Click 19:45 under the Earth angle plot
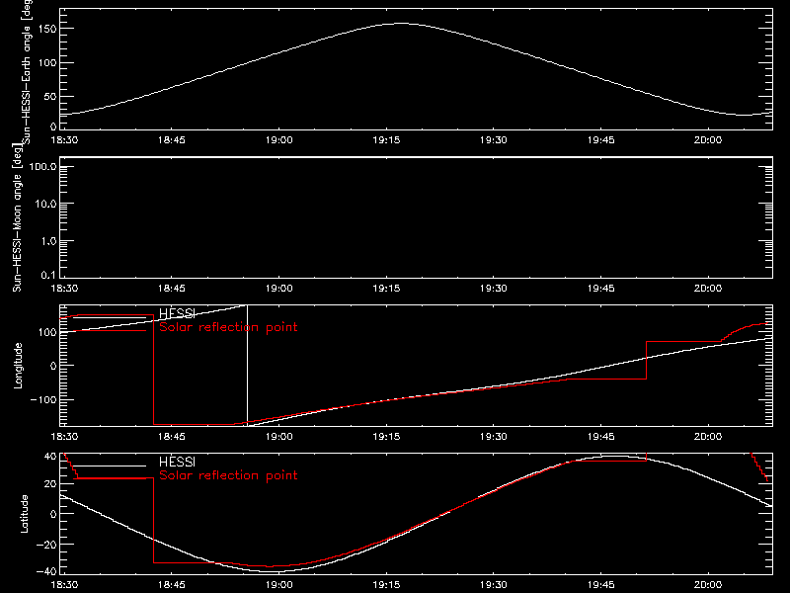790x593 pixels. pos(600,140)
